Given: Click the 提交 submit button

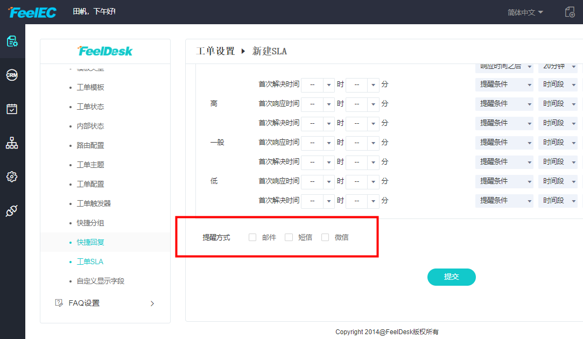Looking at the screenshot, I should click(451, 277).
